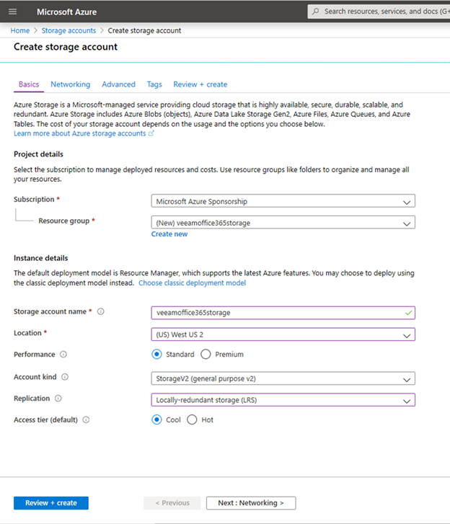The image size is (450, 524).
Task: Click Create new resource group link
Action: tap(169, 234)
